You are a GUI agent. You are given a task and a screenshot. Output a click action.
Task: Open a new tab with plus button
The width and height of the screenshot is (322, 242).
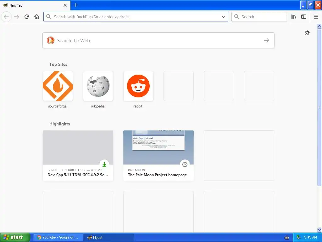(76, 5)
